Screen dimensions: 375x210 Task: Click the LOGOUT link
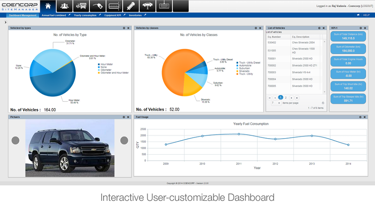367,6
